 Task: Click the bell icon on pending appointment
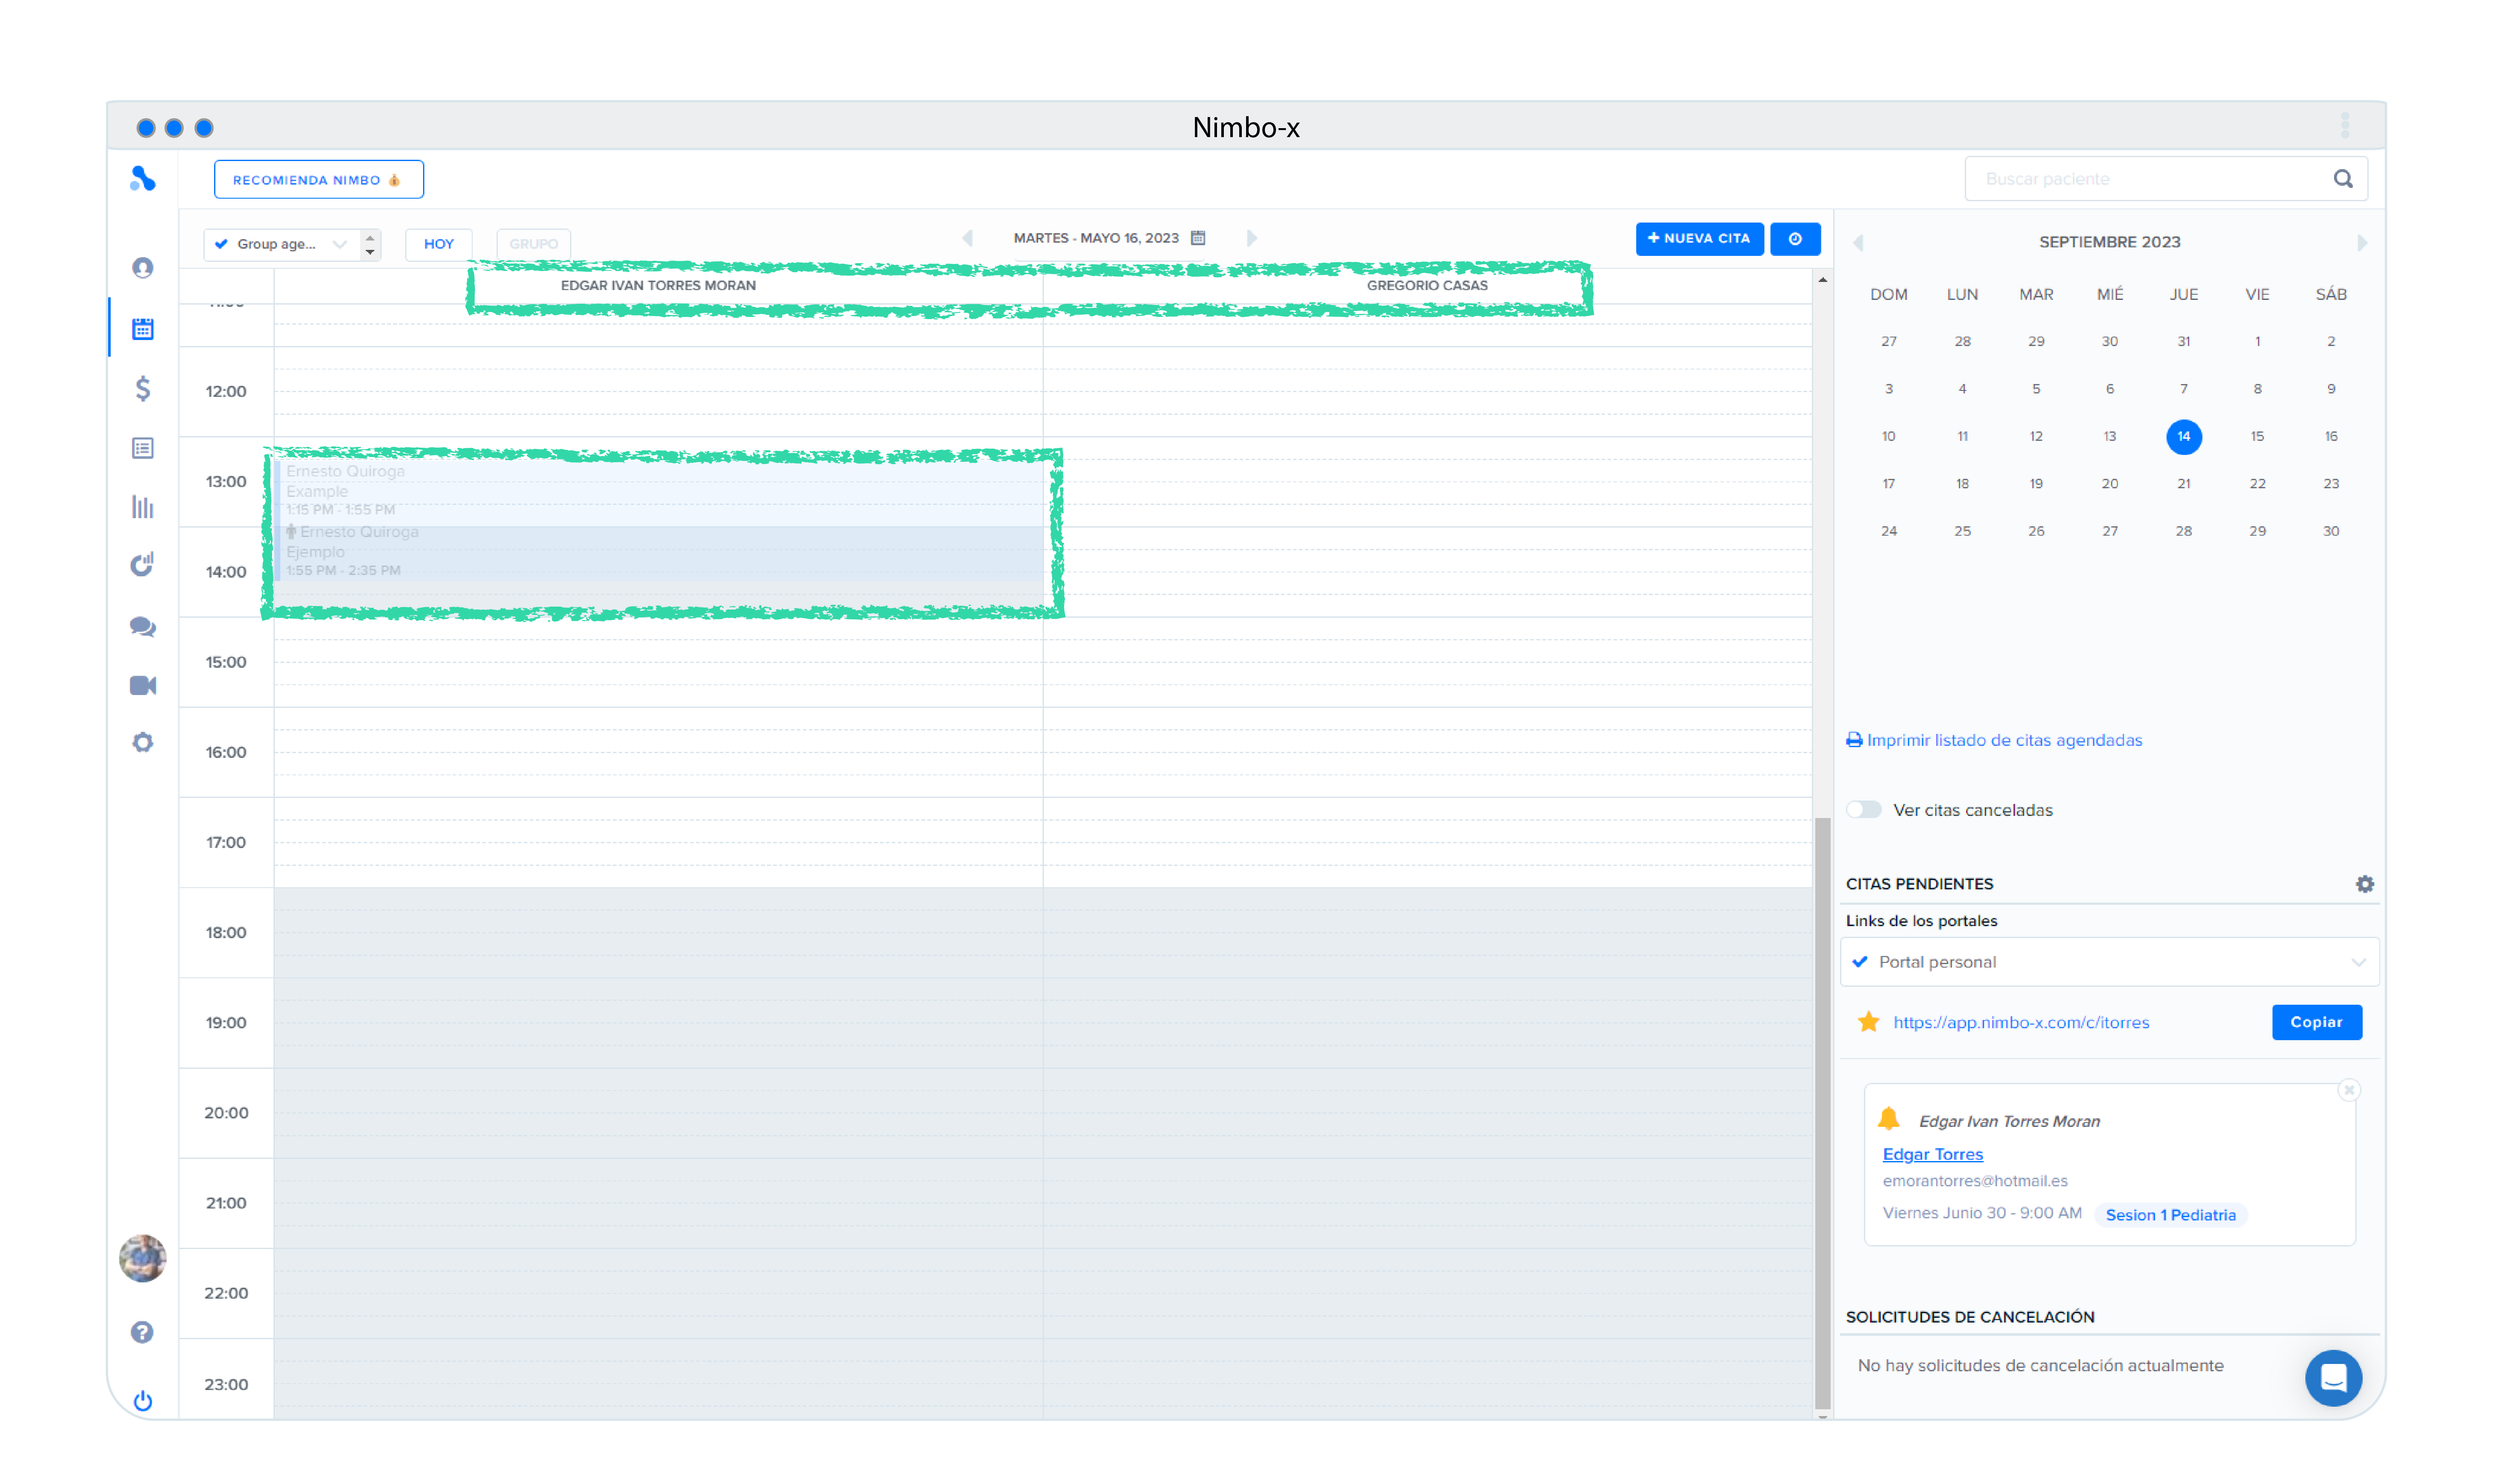[x=1889, y=1119]
